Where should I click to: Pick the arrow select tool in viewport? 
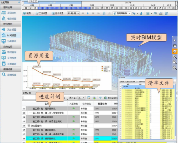pos(174,40)
